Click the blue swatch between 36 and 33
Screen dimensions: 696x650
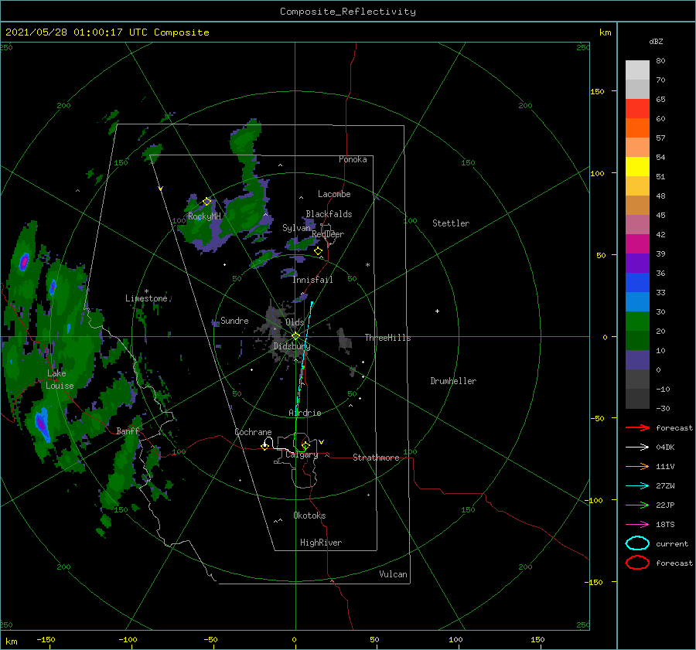point(637,283)
